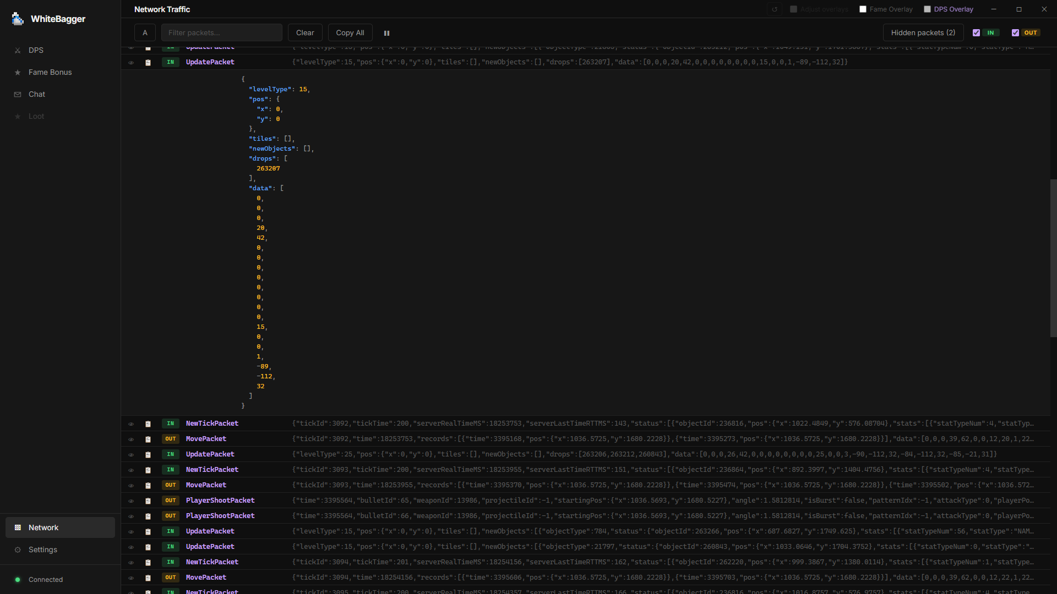This screenshot has width=1057, height=594.
Task: Expand the MovePacket tickId 3092 row
Action: (585, 439)
